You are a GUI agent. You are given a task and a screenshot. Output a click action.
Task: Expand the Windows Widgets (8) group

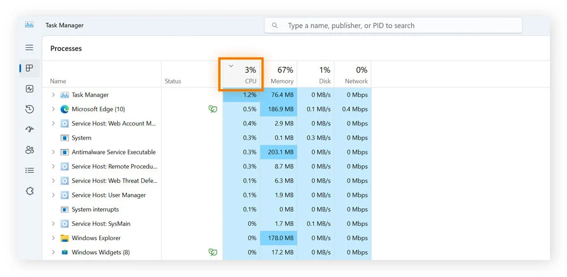53,252
